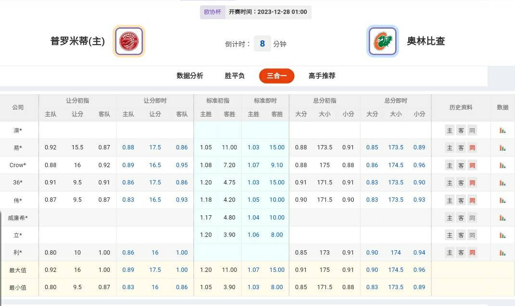Switch to 数据分析 tab
This screenshot has height=306, width=515.
(x=190, y=76)
